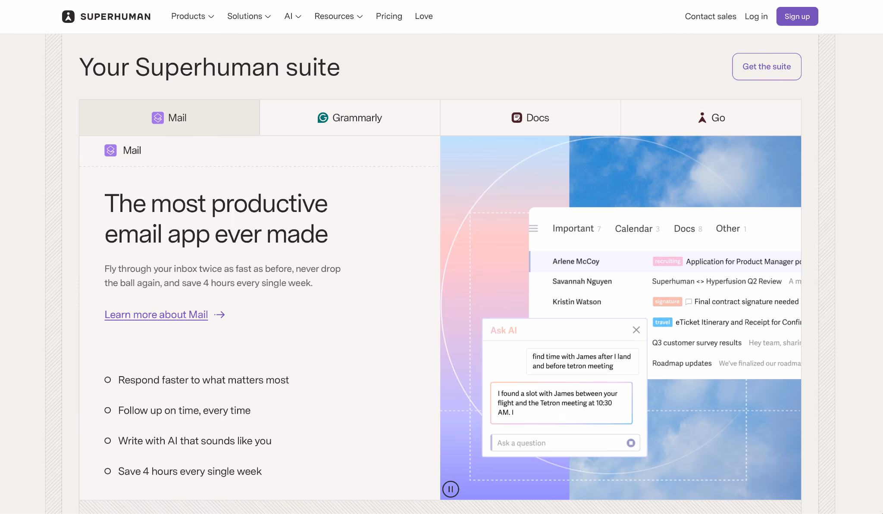The width and height of the screenshot is (883, 514).
Task: Click the Log in link
Action: tap(756, 16)
